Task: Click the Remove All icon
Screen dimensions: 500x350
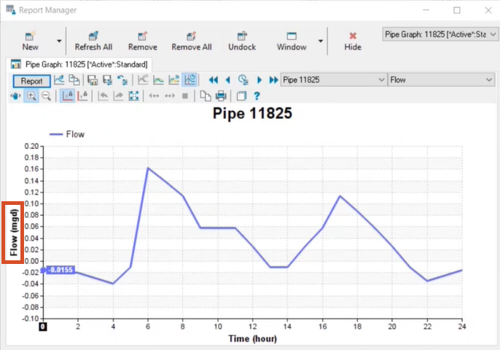Action: pyautogui.click(x=191, y=36)
